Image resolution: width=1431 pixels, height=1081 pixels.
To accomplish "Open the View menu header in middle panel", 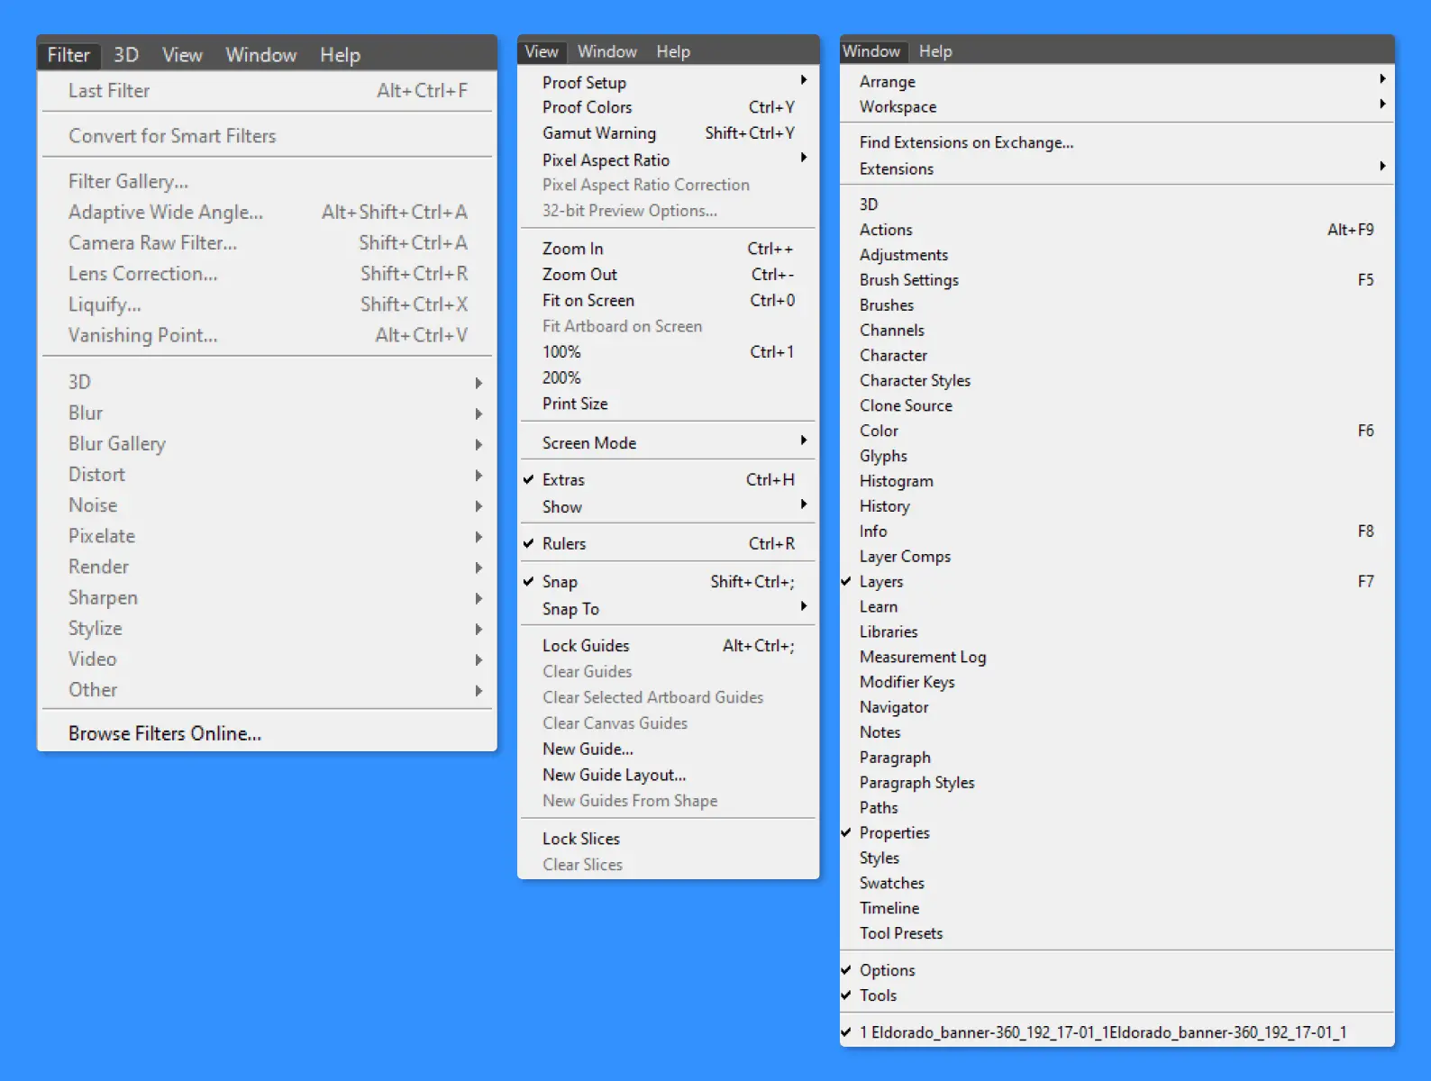I will coord(542,51).
